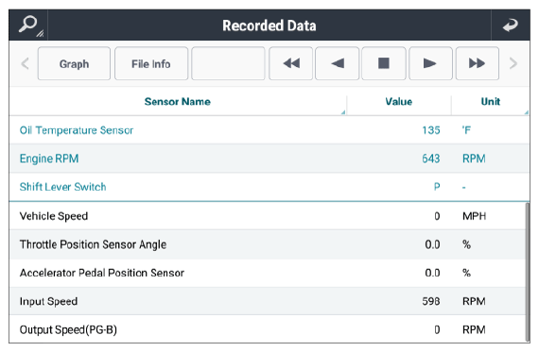
Task: Click the blank toolbar button
Action: tap(228, 63)
